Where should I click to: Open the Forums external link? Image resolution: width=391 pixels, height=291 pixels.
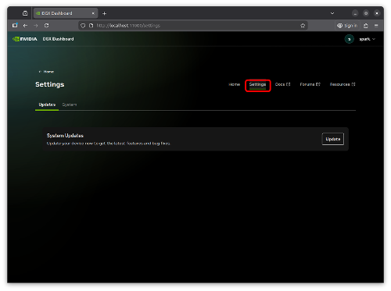pos(310,84)
